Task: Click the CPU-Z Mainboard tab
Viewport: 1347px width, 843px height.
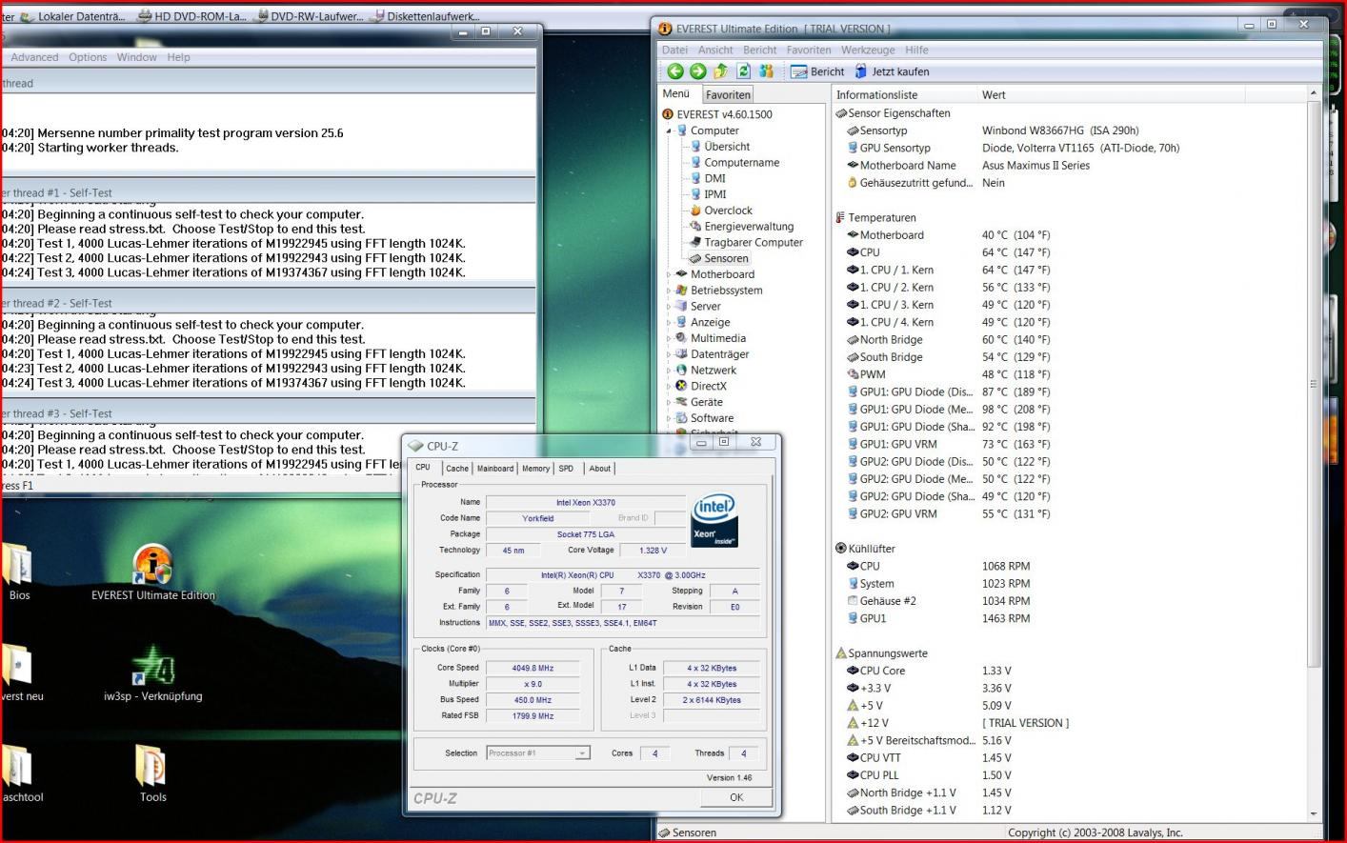Action: (495, 469)
